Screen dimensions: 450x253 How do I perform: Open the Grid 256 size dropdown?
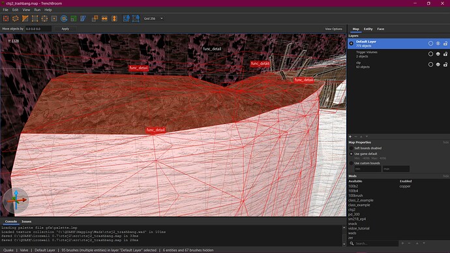click(x=153, y=19)
